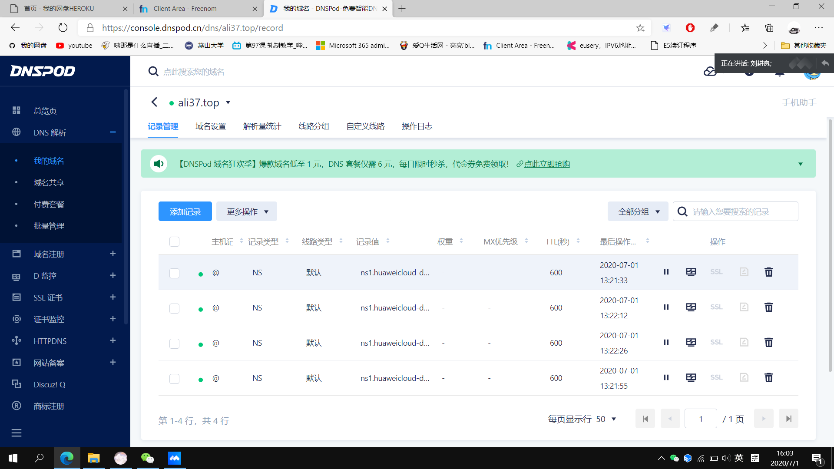This screenshot has height=469, width=834.
Task: Delete the first NS record via trash icon
Action: (x=768, y=272)
